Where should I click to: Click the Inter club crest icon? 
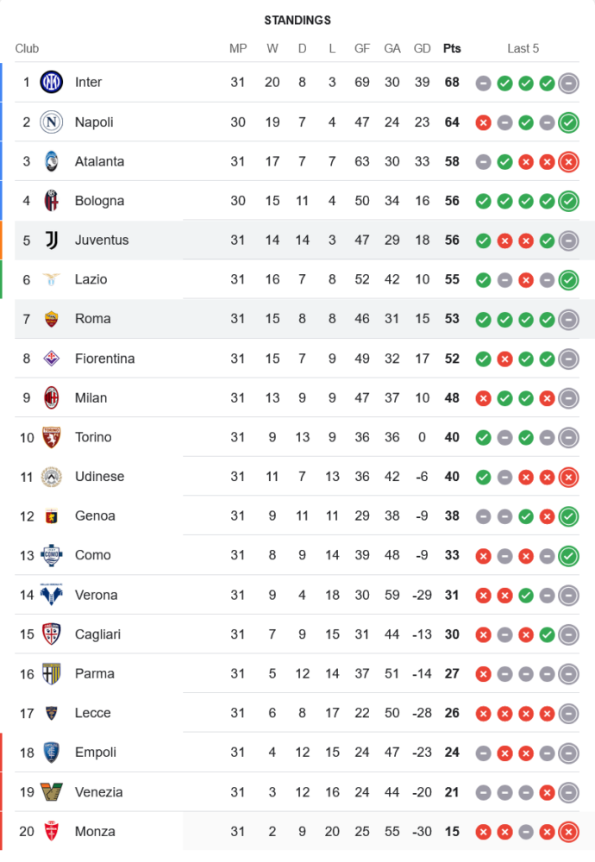click(52, 83)
